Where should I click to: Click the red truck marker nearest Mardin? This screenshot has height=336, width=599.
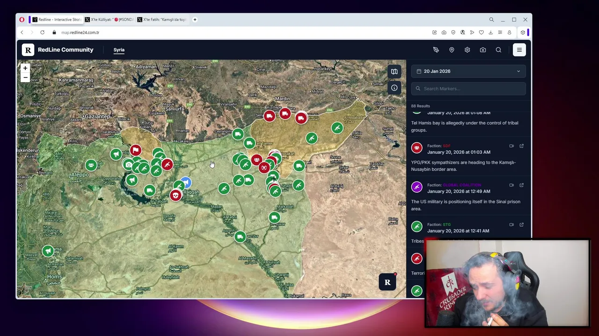click(x=285, y=113)
